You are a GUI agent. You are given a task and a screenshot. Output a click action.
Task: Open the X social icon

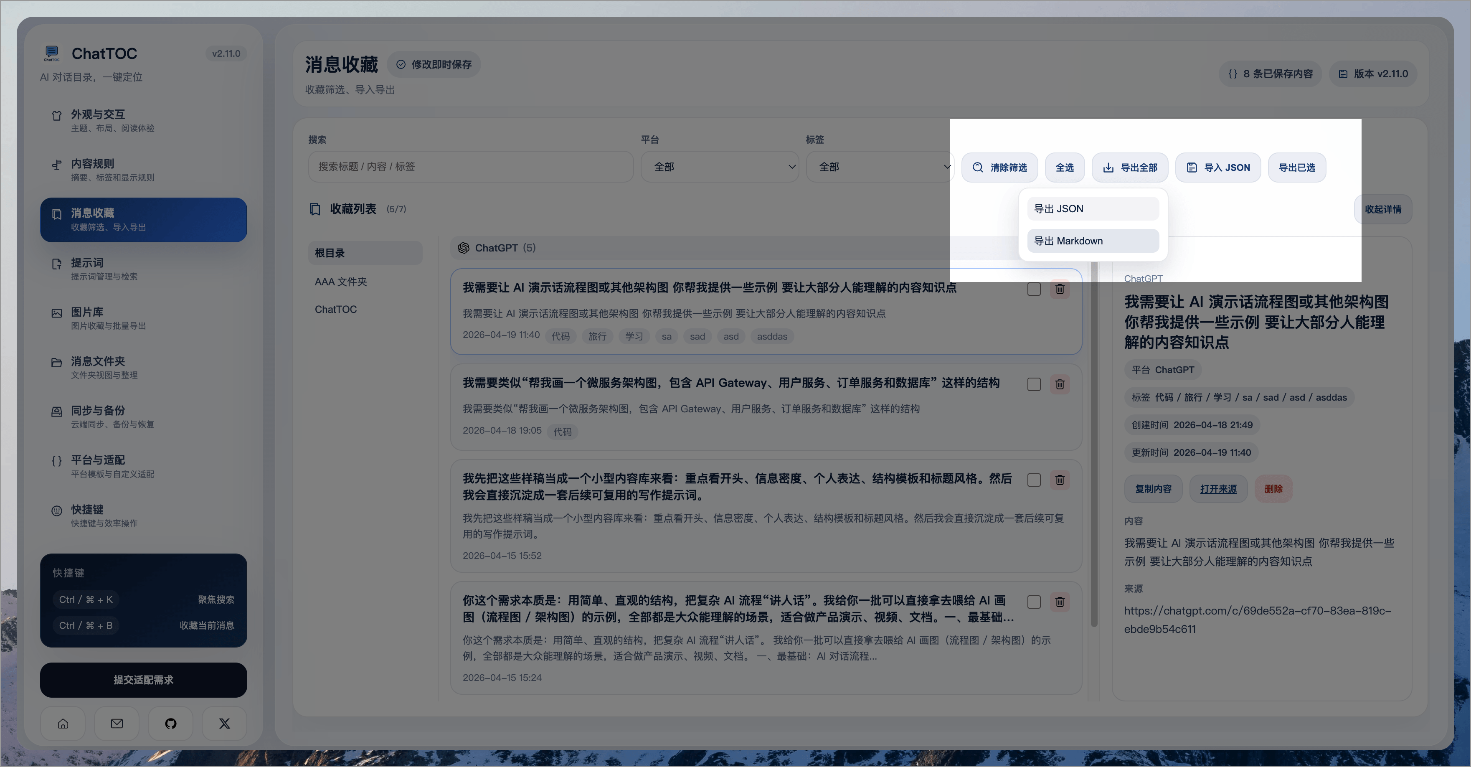[x=224, y=724]
